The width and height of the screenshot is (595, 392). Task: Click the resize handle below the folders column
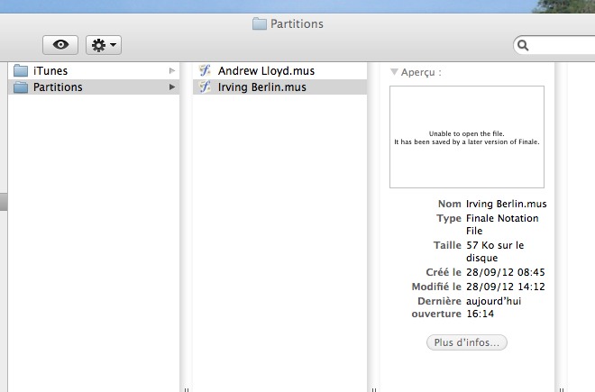pos(185,389)
